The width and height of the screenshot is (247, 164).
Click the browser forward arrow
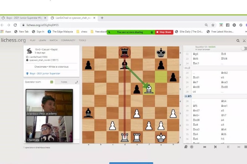point(9,25)
